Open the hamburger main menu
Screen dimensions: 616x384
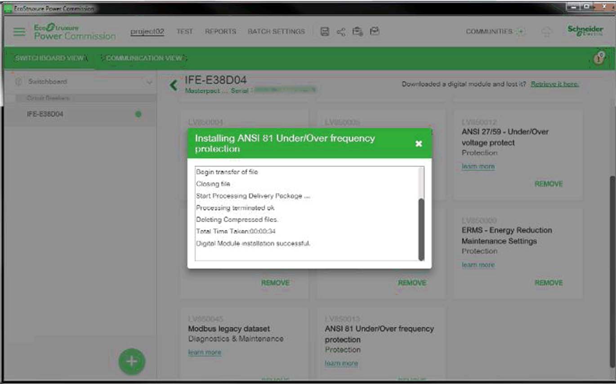(19, 32)
